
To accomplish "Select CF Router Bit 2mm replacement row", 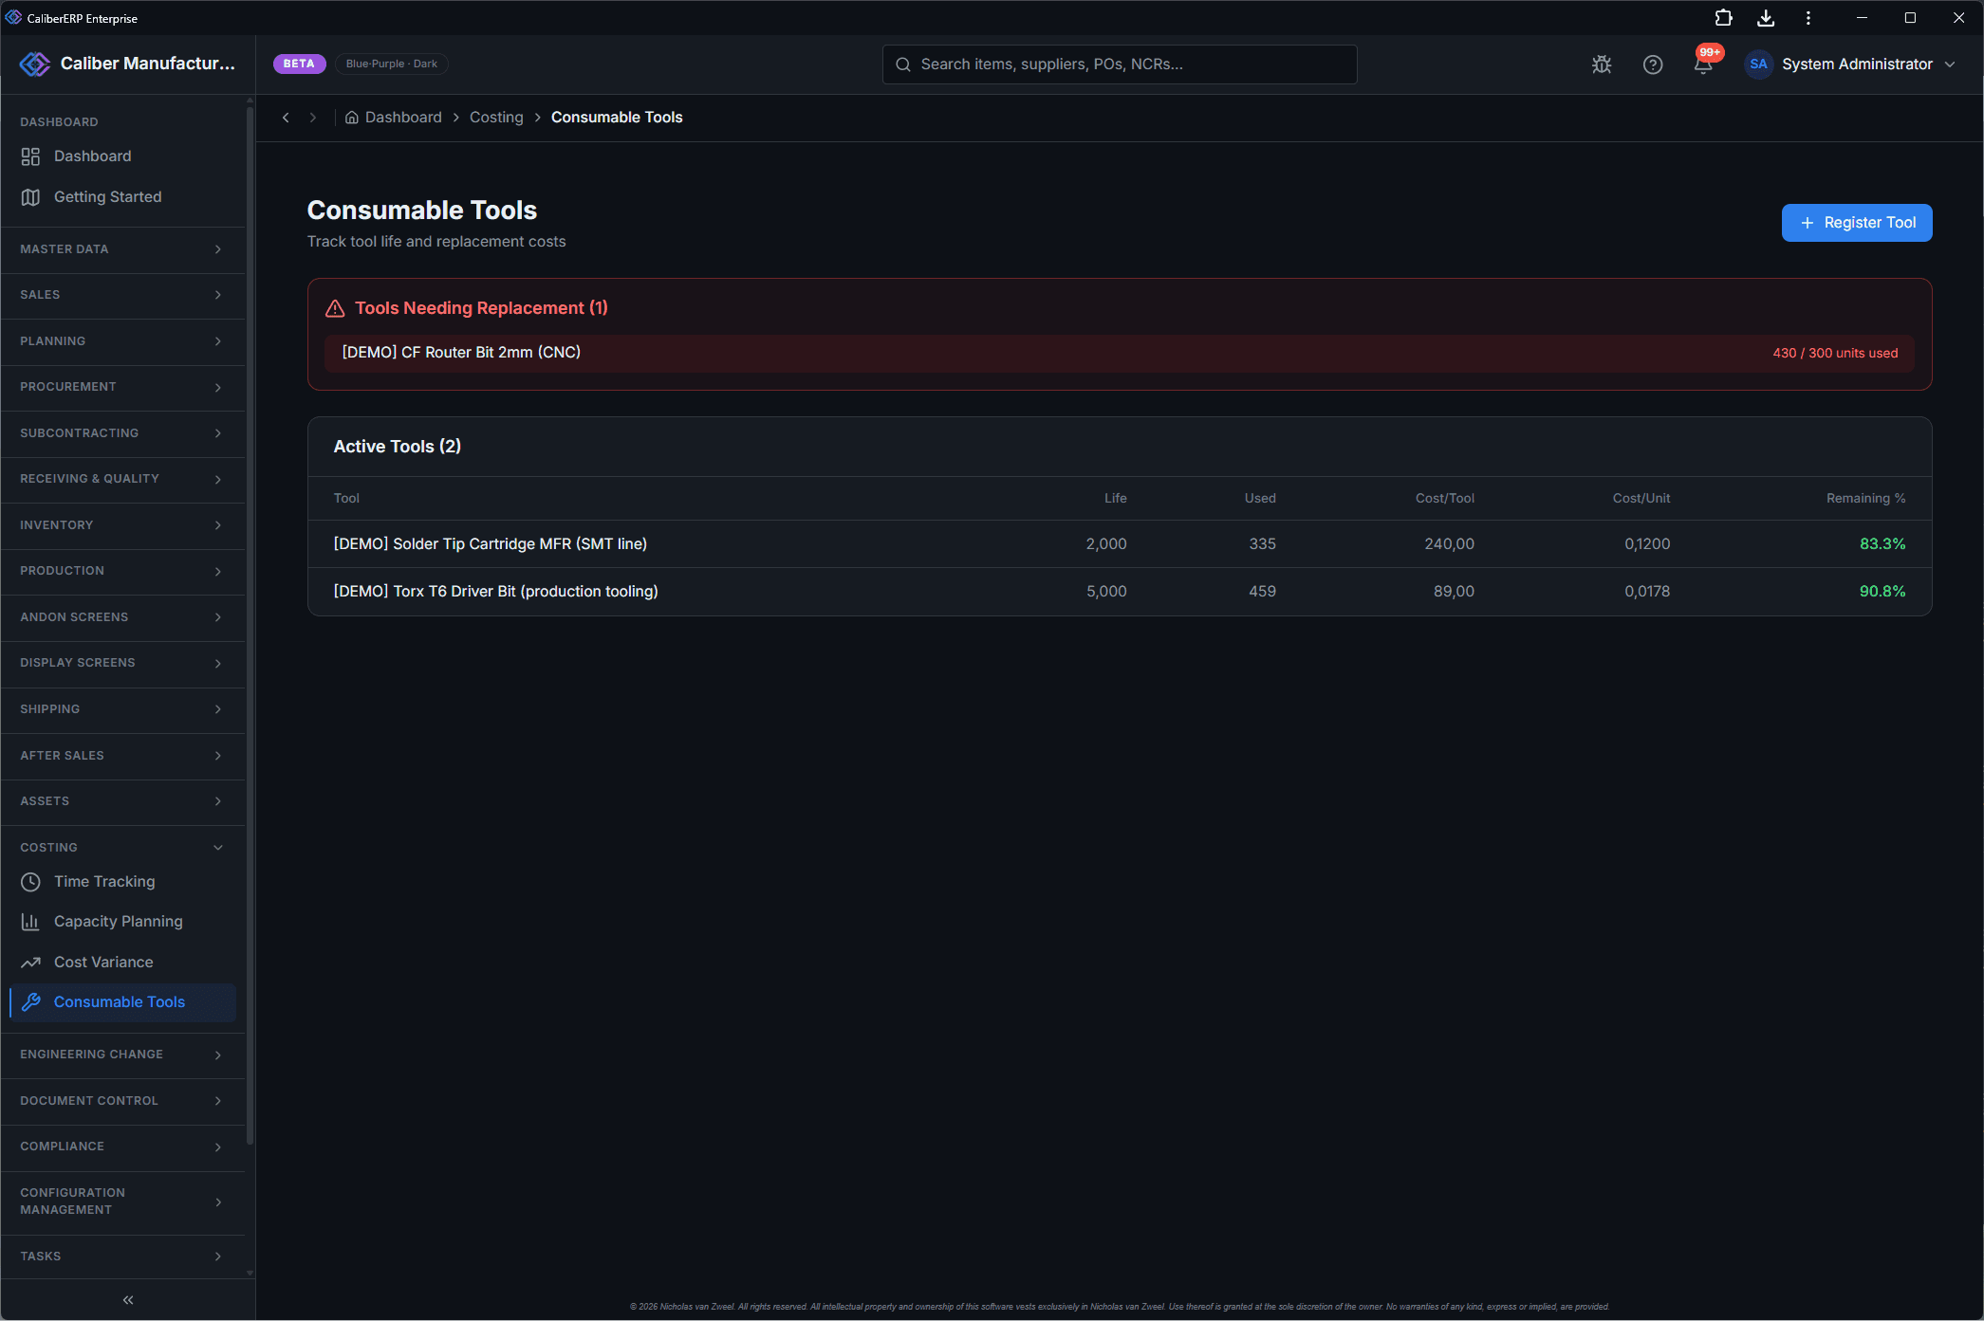I will (x=1120, y=353).
